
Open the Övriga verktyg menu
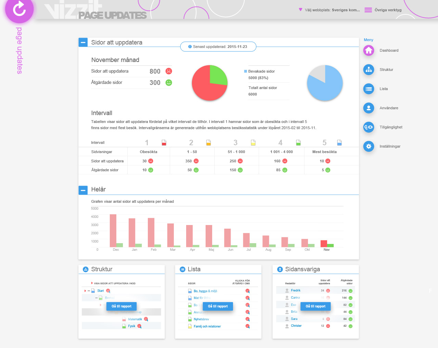383,10
